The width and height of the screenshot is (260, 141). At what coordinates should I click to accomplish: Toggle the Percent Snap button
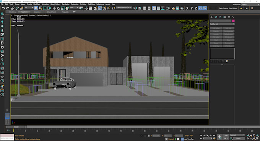104,8
